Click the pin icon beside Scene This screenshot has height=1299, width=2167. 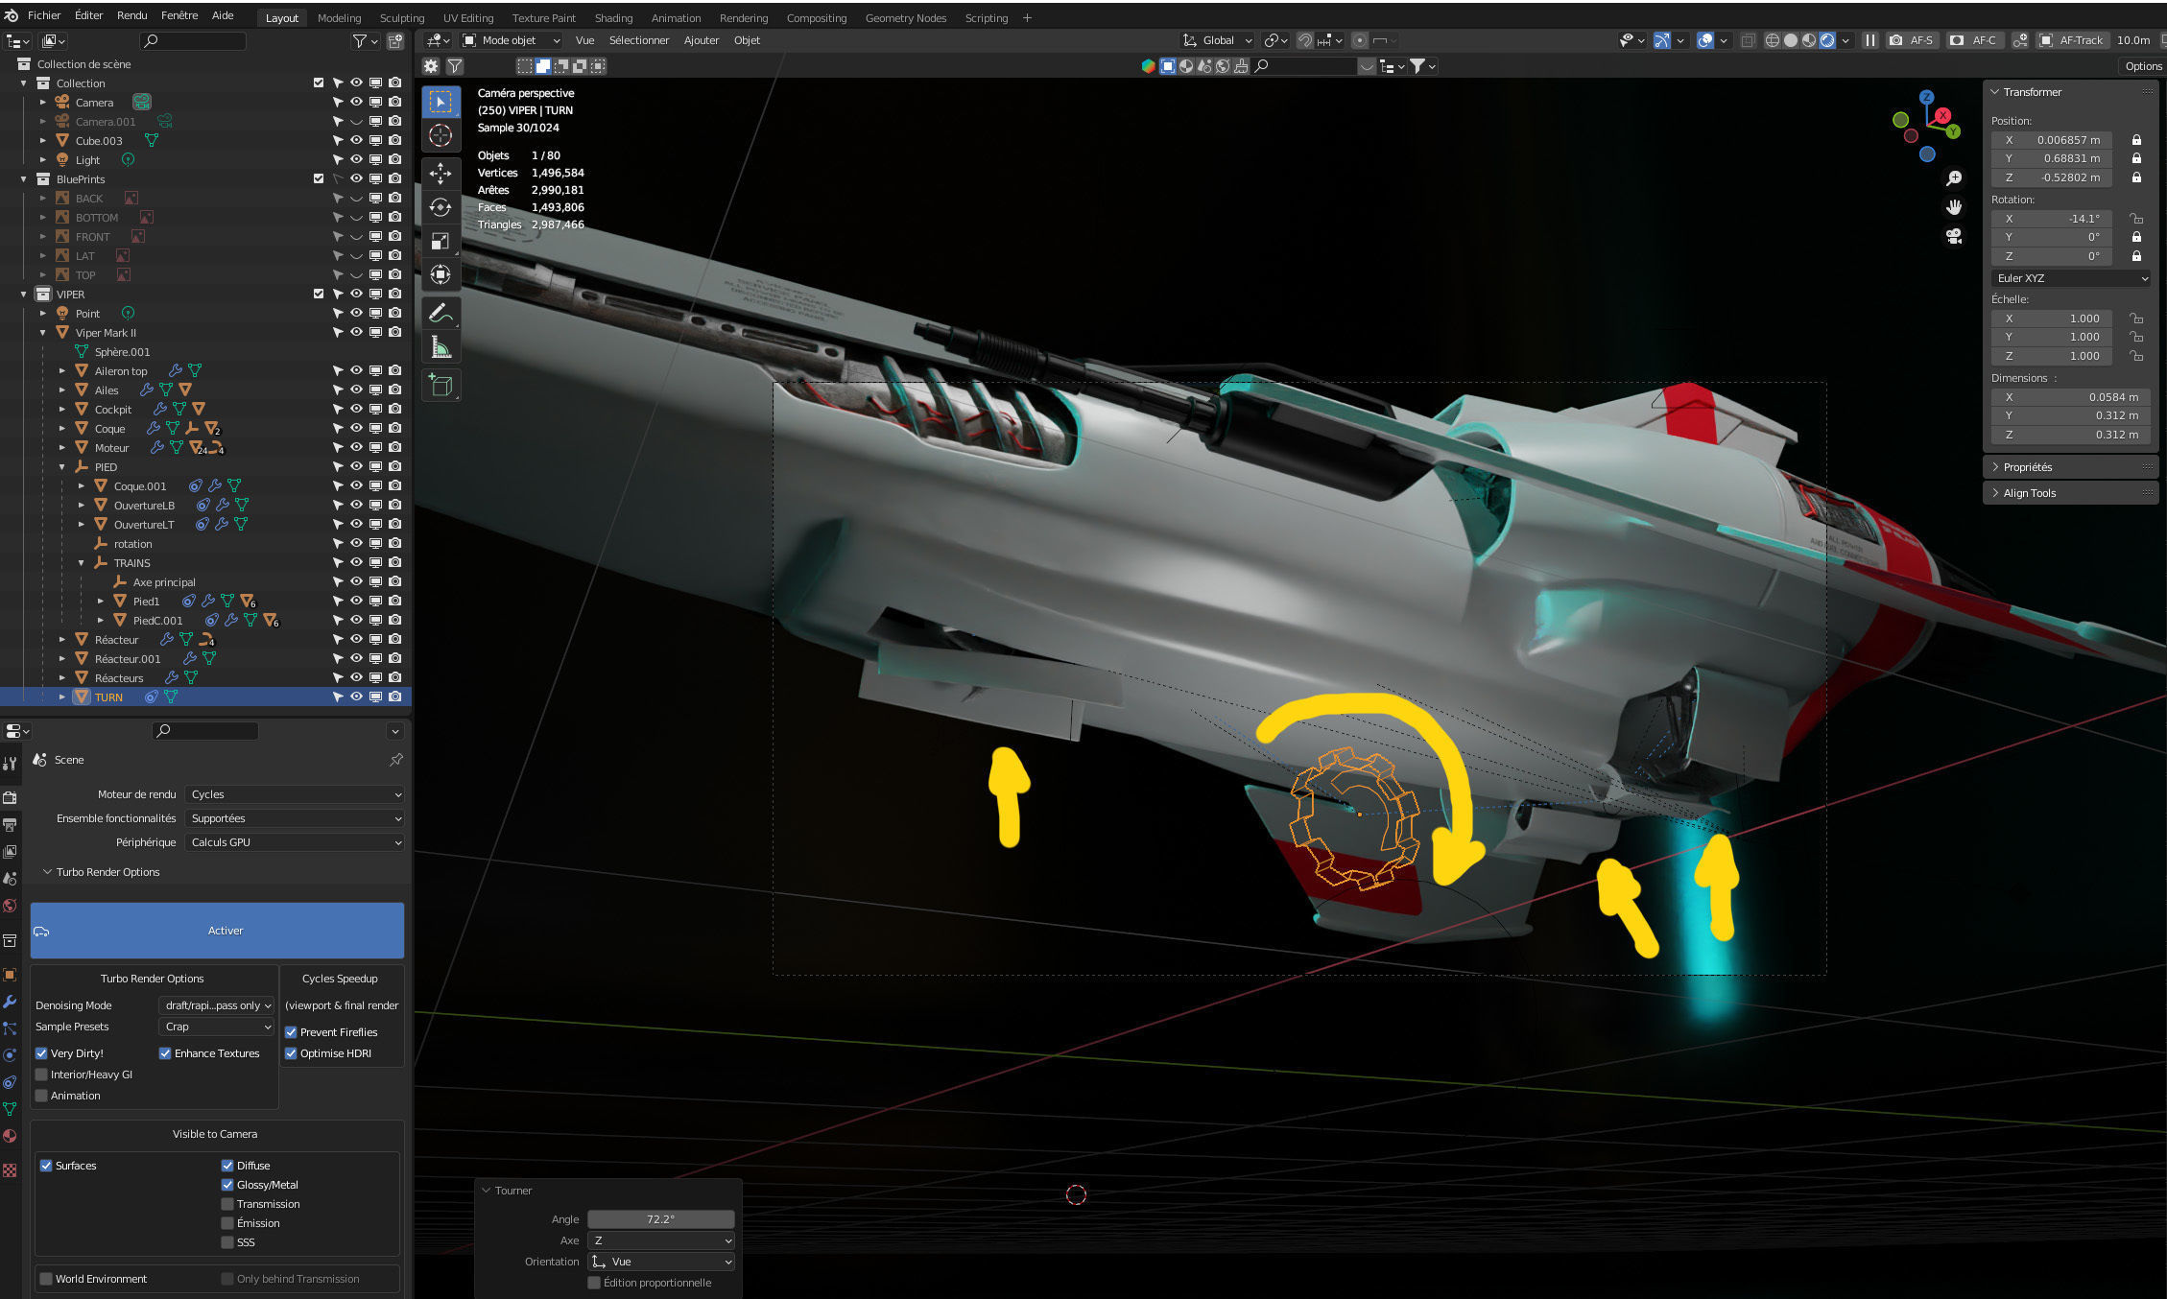point(396,760)
